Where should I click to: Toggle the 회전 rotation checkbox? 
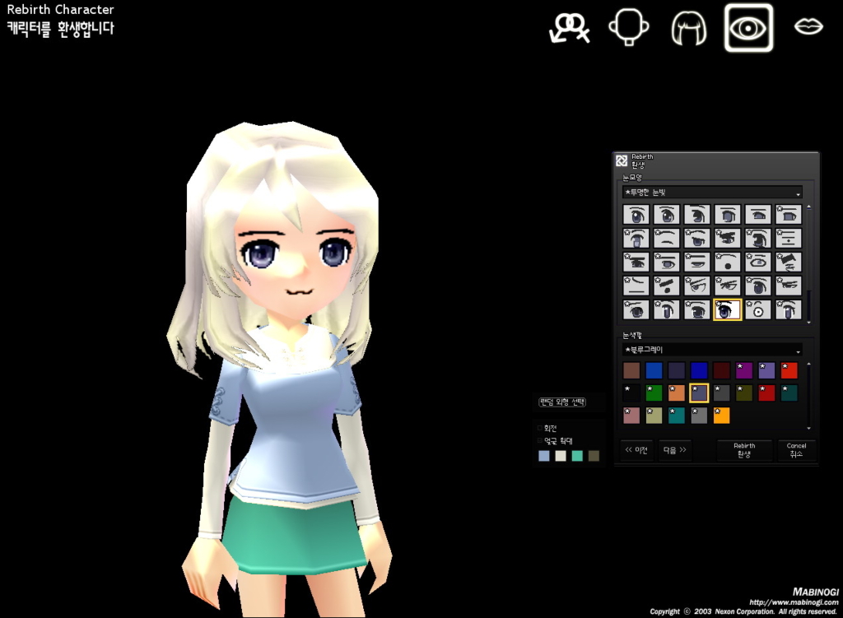click(540, 428)
